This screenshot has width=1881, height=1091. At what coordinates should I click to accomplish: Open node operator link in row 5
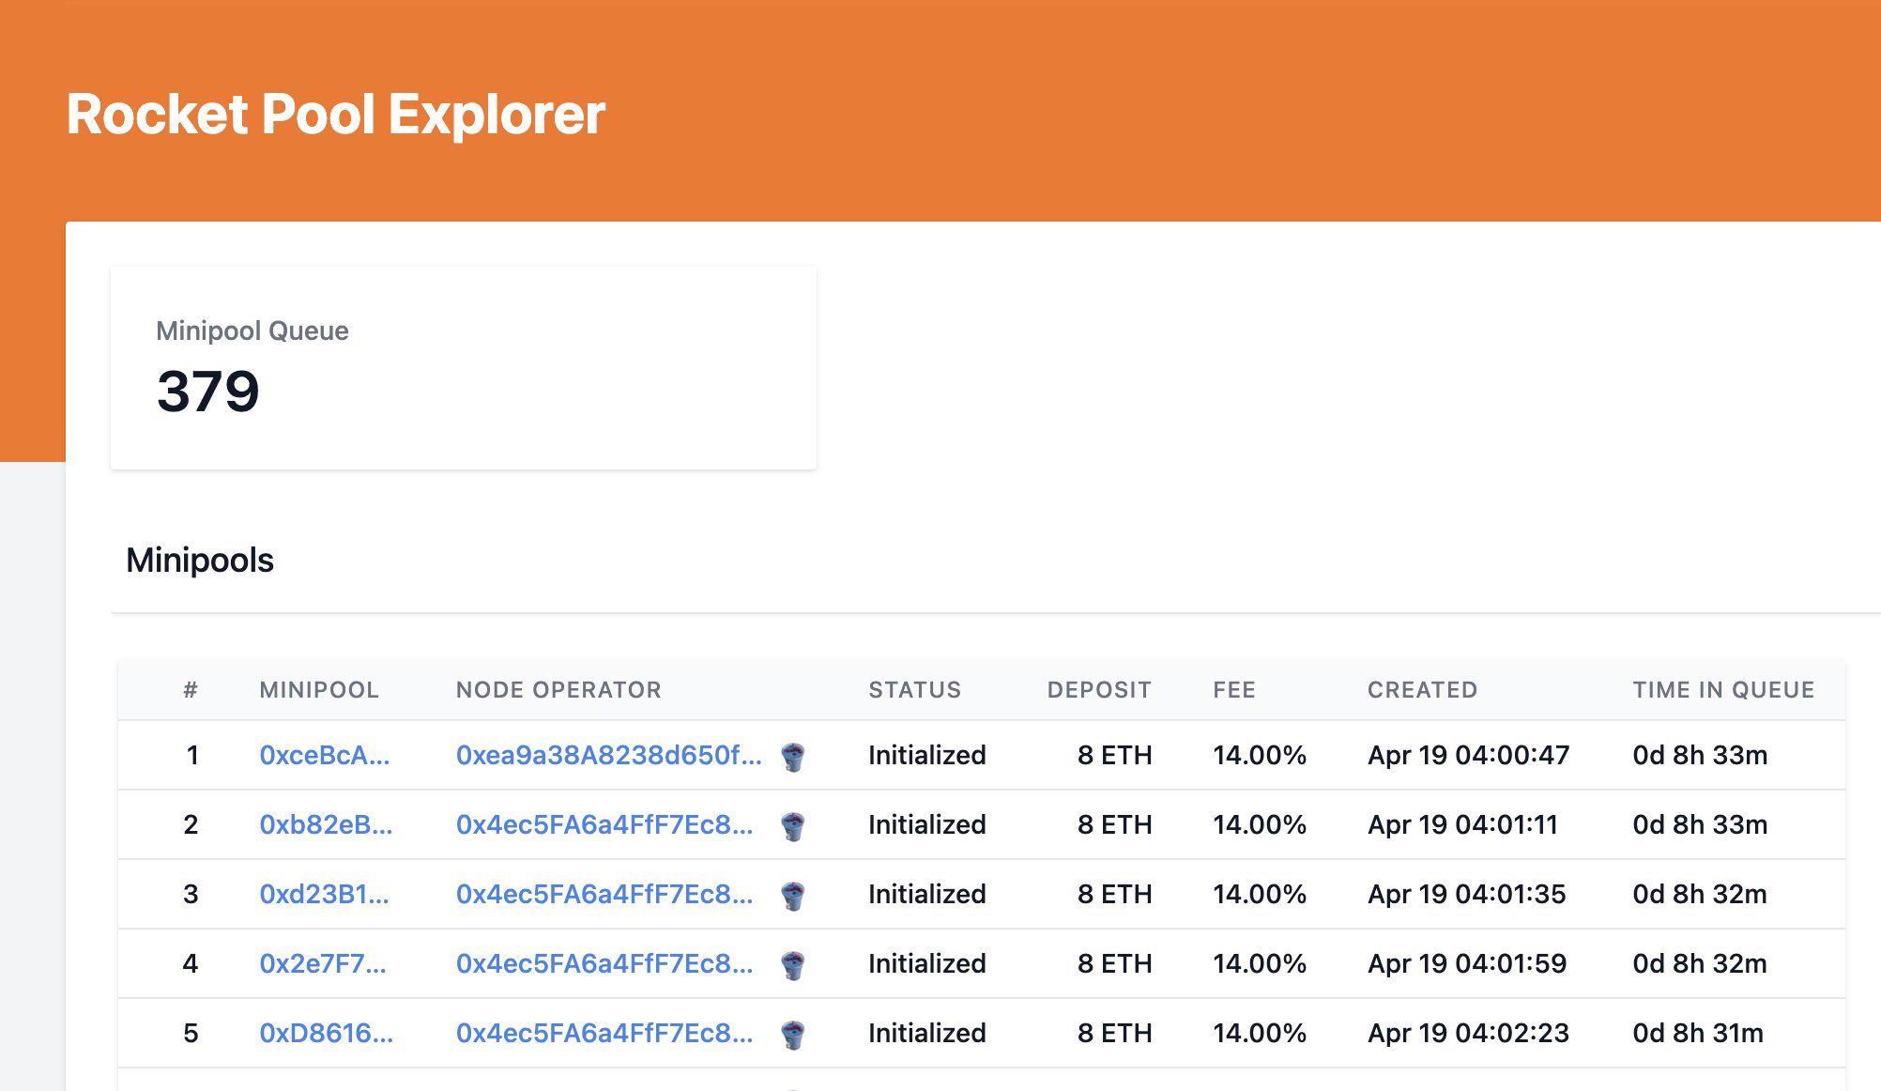click(604, 1033)
